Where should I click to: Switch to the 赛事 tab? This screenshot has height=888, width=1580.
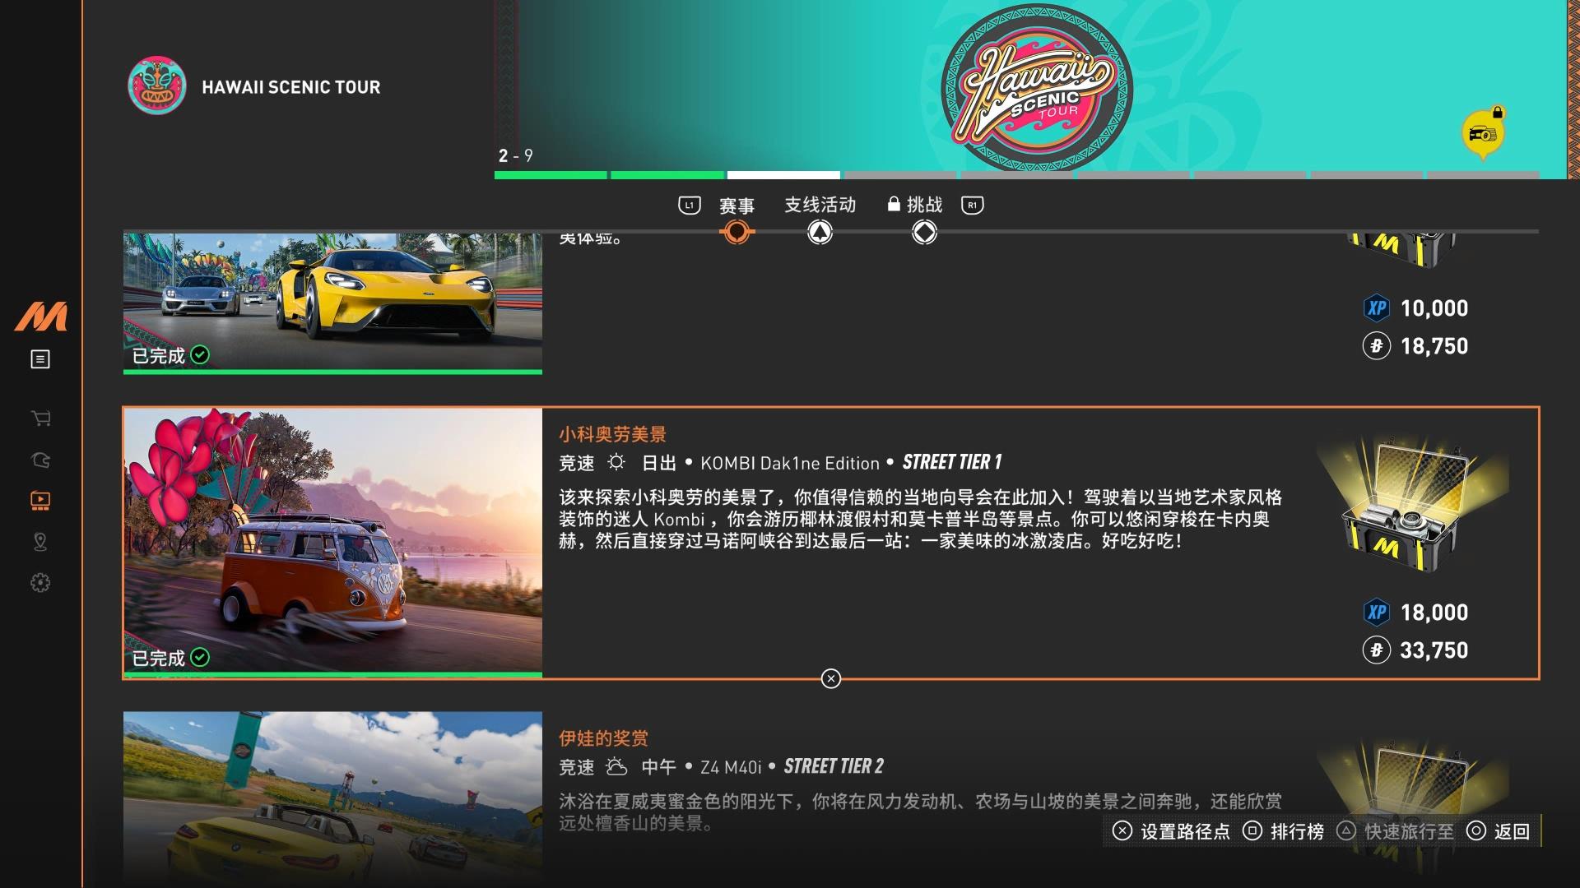[737, 206]
